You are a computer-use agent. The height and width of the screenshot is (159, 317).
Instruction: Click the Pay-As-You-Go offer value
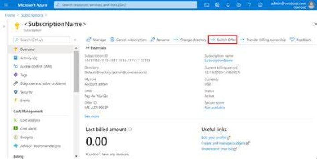tap(96, 96)
